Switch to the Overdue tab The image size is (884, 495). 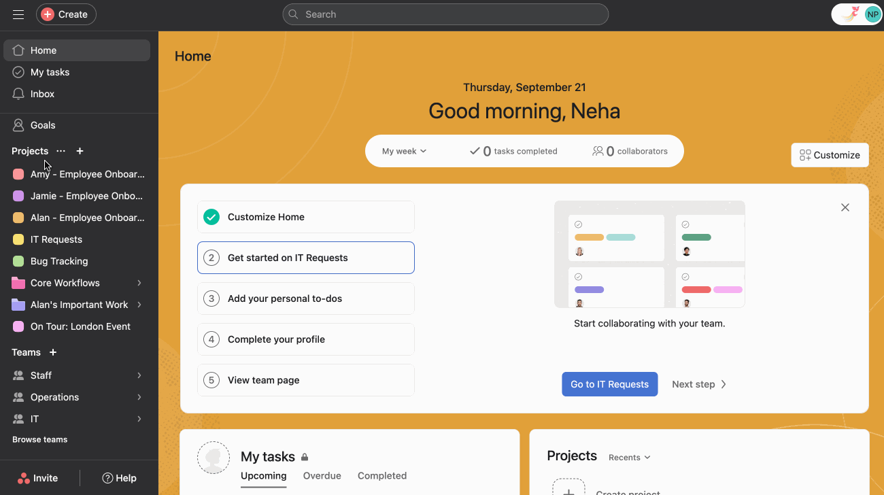(322, 476)
